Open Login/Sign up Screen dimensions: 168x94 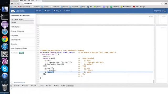[160, 11]
